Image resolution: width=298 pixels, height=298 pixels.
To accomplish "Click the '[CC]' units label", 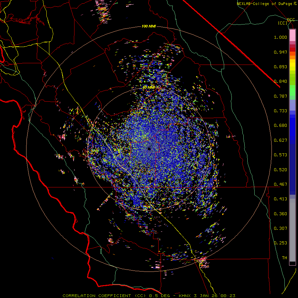I will 283,23.
